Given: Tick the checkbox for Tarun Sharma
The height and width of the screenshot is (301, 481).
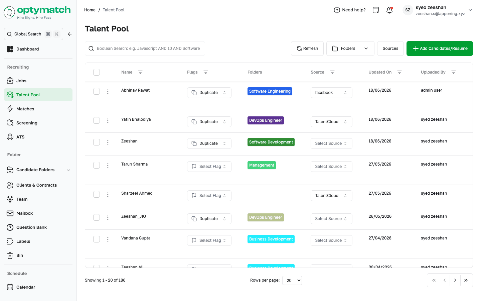Looking at the screenshot, I should pyautogui.click(x=97, y=165).
